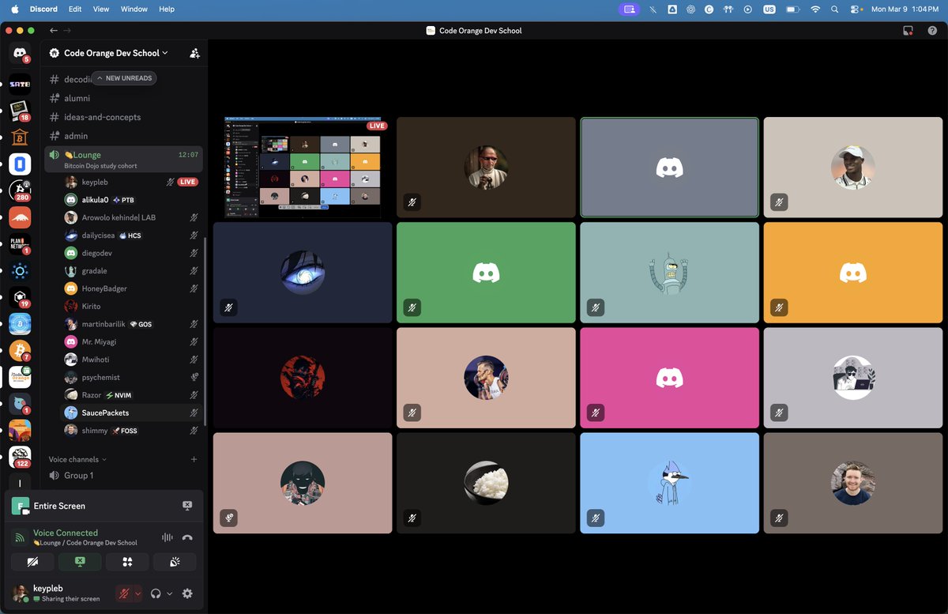Open the microphone input options chevron
Screen dimensions: 948x614
click(x=138, y=593)
